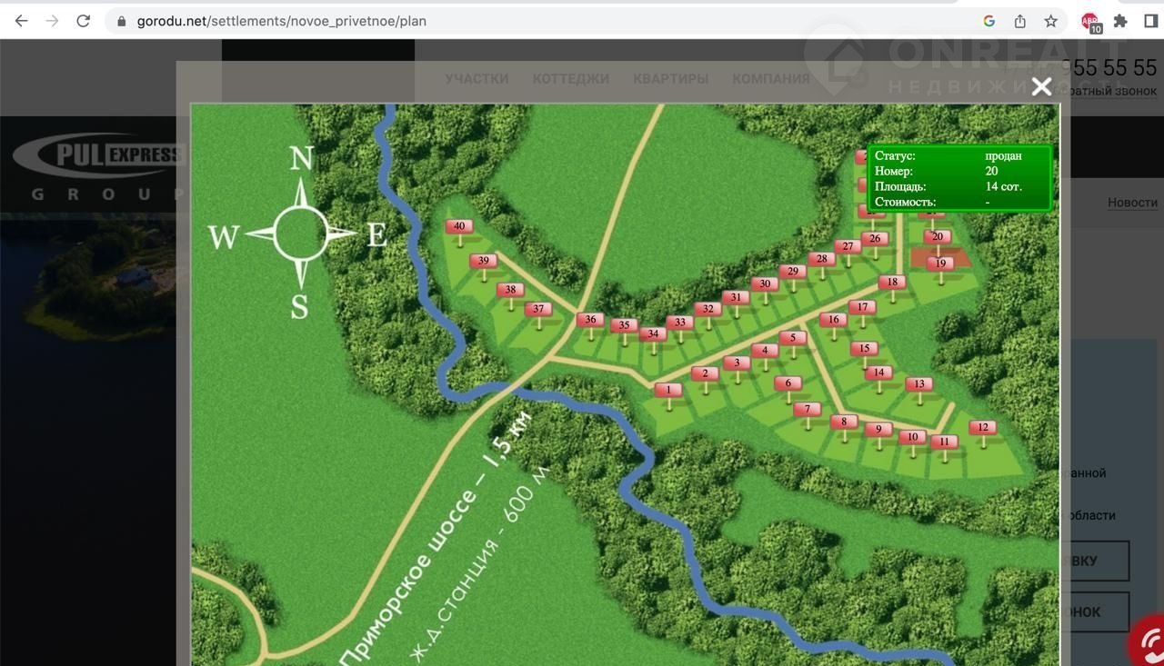Click plot marker number 1

coord(668,391)
